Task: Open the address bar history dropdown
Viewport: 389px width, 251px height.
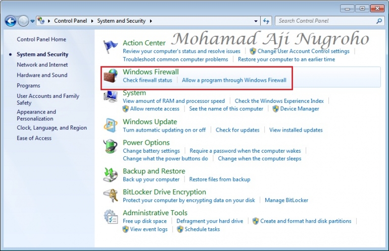Action: click(256, 21)
